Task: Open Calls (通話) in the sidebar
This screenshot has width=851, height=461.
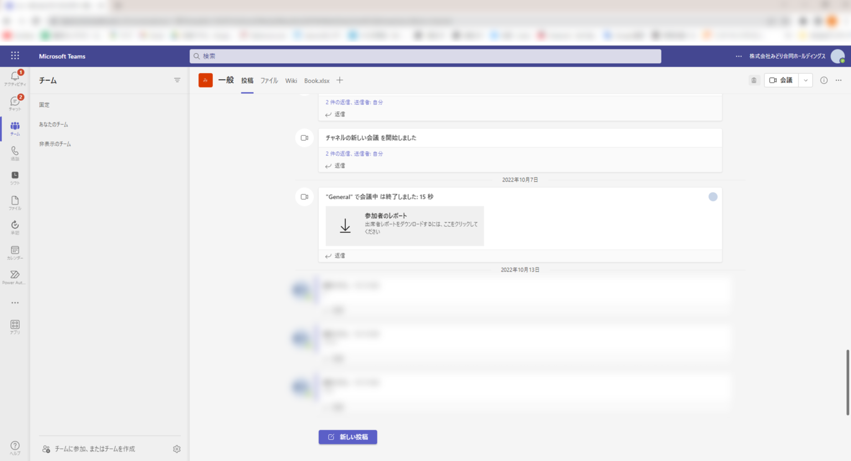Action: coord(15,153)
